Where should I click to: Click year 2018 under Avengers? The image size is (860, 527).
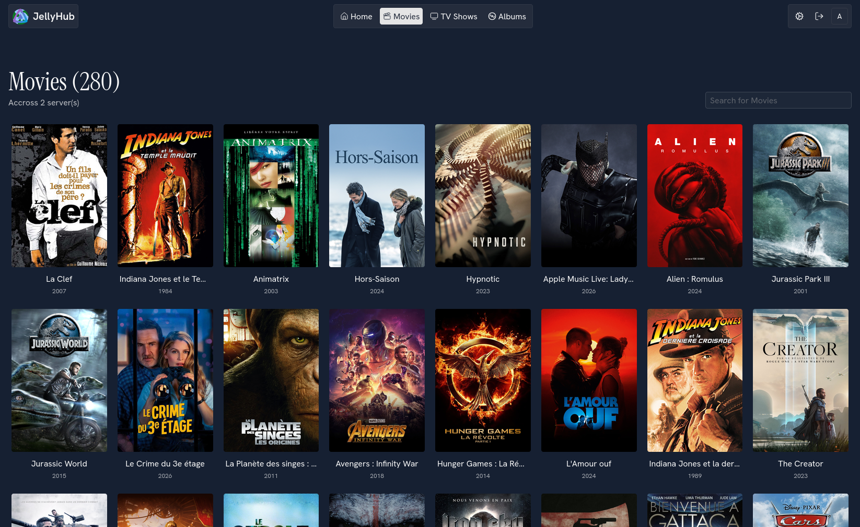[x=377, y=476]
